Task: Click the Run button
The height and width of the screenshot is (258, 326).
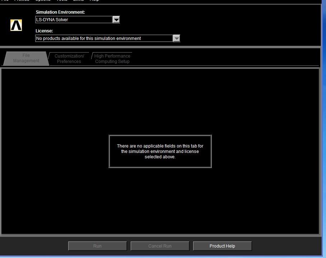Action: tap(98, 246)
